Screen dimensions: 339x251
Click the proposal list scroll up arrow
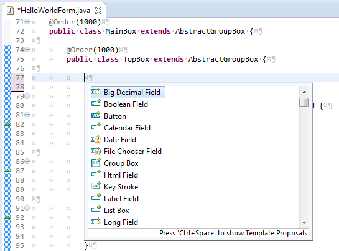[304, 92]
